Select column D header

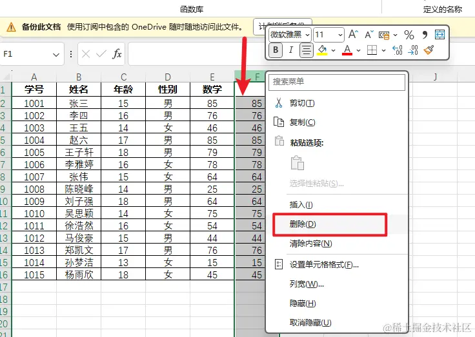168,77
